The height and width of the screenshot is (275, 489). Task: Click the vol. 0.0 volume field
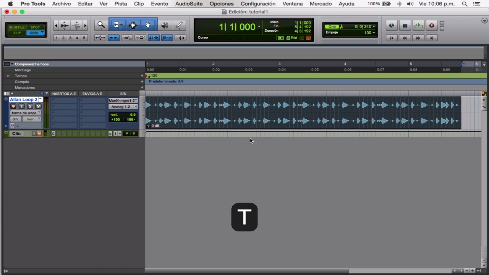123,115
